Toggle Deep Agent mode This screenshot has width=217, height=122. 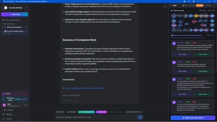(71, 112)
